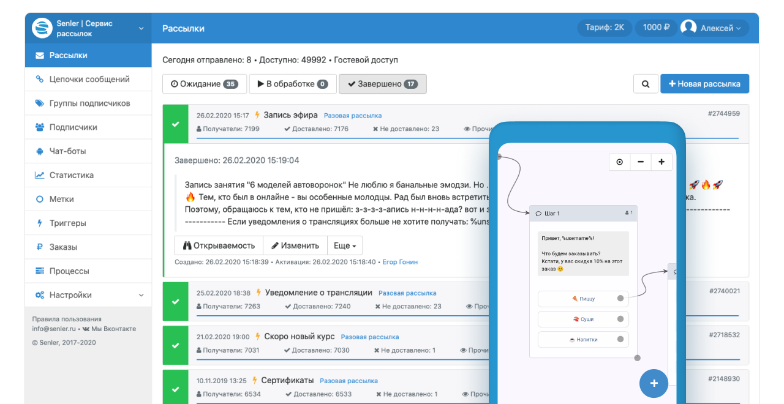The width and height of the screenshot is (784, 404).
Task: Open the Рассылки sidebar section
Action: click(x=88, y=55)
